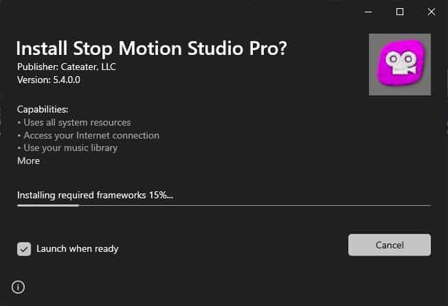Click the 'Install Stop Motion Studio Pro?' heading
The width and height of the screenshot is (448, 306).
point(151,49)
